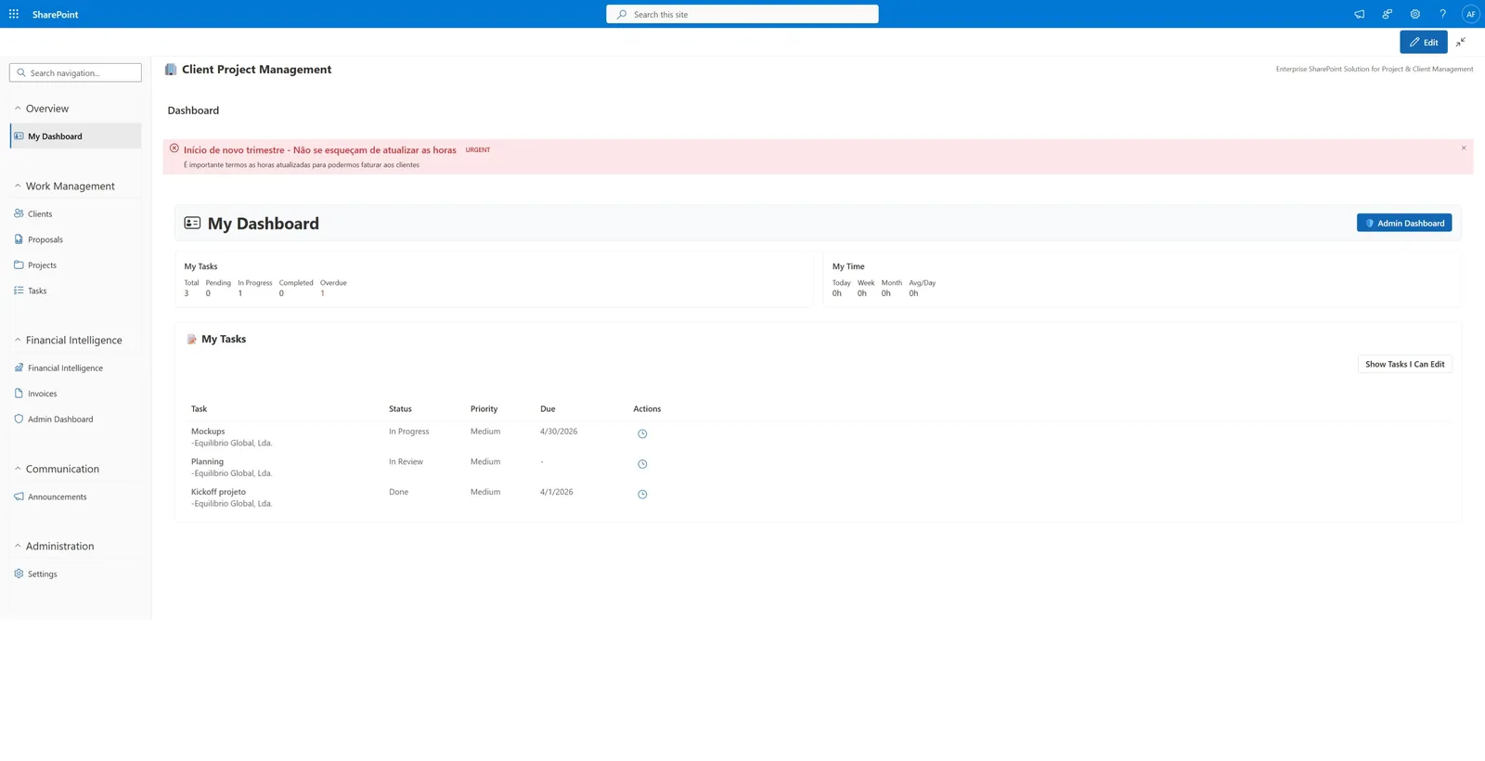Click the Due column header
1485x761 pixels.
point(548,408)
